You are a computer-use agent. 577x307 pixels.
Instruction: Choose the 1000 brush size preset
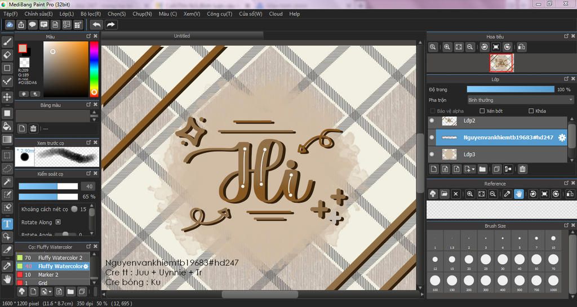coord(553,282)
